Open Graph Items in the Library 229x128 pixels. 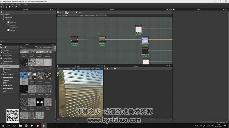point(7,53)
